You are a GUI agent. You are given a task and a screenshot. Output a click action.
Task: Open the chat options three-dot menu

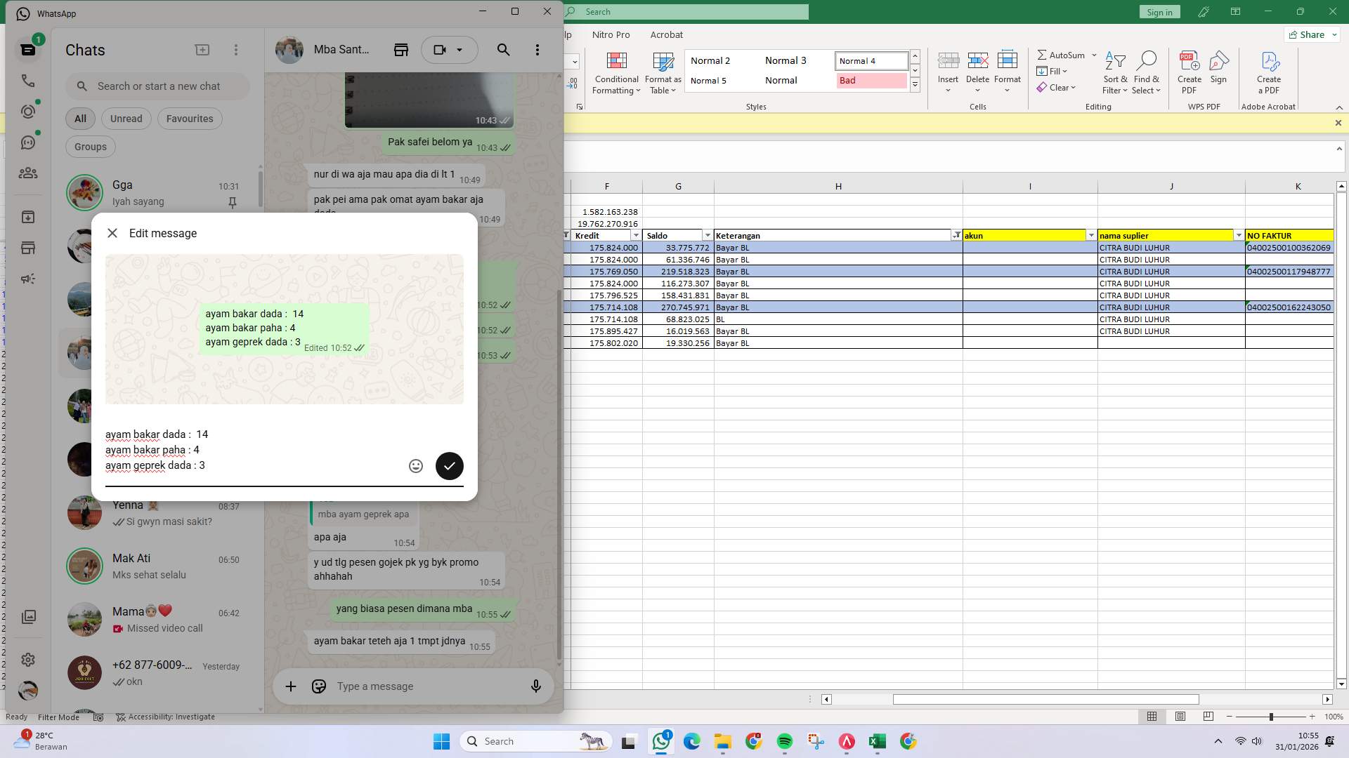click(x=537, y=49)
